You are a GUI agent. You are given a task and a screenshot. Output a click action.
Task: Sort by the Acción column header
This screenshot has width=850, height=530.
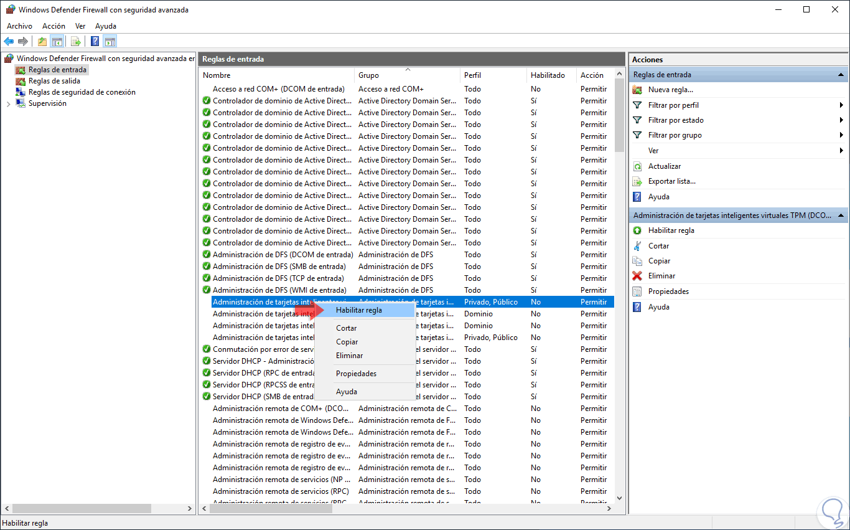pyautogui.click(x=595, y=75)
